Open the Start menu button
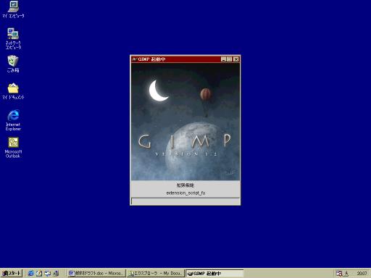Image resolution: width=371 pixels, height=278 pixels. point(12,273)
